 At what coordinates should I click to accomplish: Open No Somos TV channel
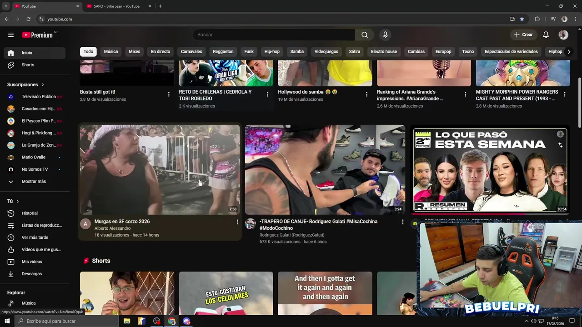(x=35, y=169)
